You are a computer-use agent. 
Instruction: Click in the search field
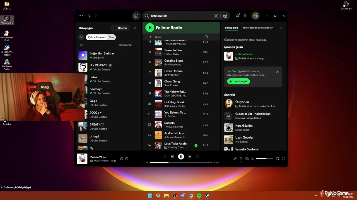181,16
